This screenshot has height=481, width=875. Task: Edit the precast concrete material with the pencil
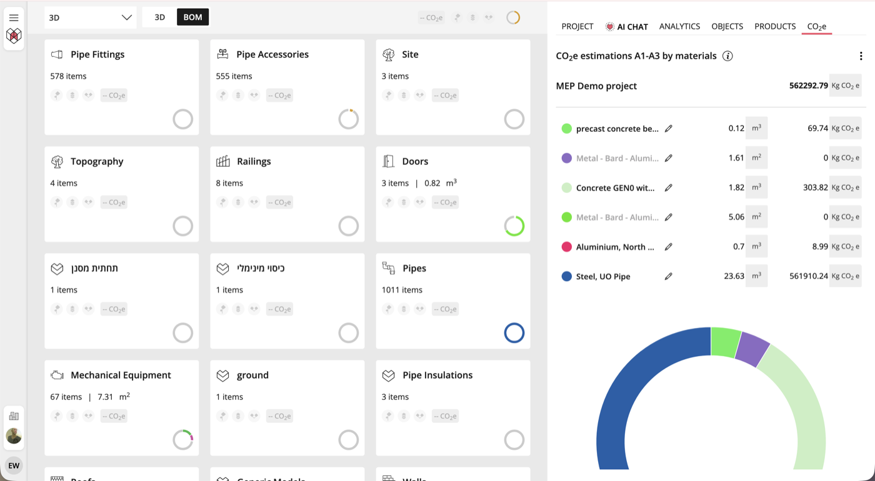(x=669, y=129)
